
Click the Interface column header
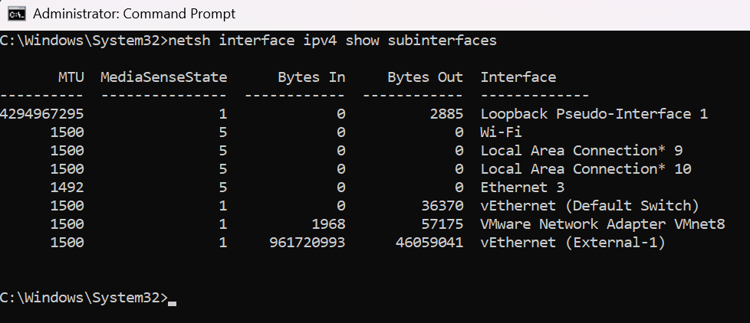[x=518, y=77]
